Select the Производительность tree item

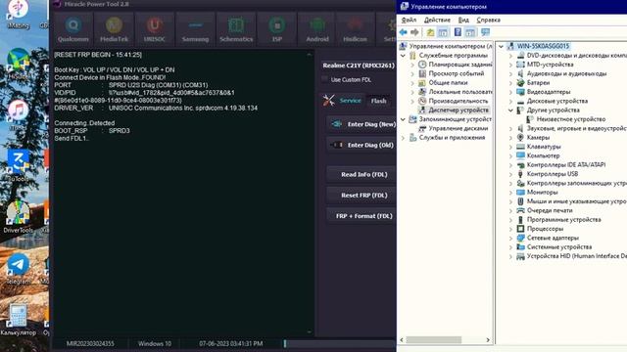click(x=458, y=101)
